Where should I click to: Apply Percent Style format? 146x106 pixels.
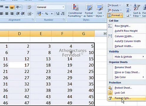click(x=47, y=14)
